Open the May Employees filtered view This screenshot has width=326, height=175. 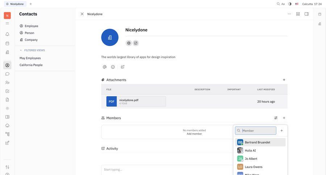click(x=30, y=58)
